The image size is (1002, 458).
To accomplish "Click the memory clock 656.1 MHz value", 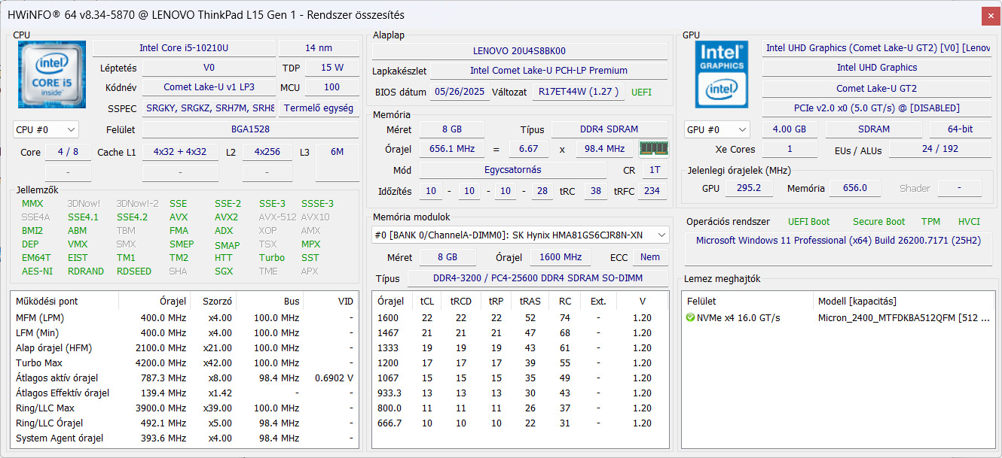I will (x=452, y=149).
